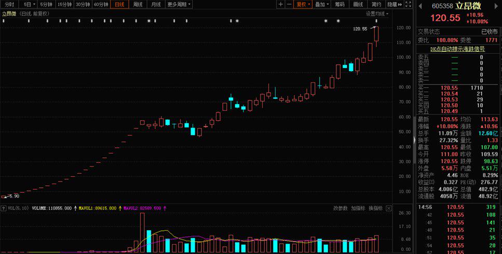Click the 最低 107.00 value
Viewport: 502px width, 254px height.
tap(490, 147)
